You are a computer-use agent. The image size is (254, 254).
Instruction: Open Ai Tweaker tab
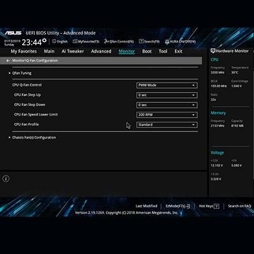(73, 51)
